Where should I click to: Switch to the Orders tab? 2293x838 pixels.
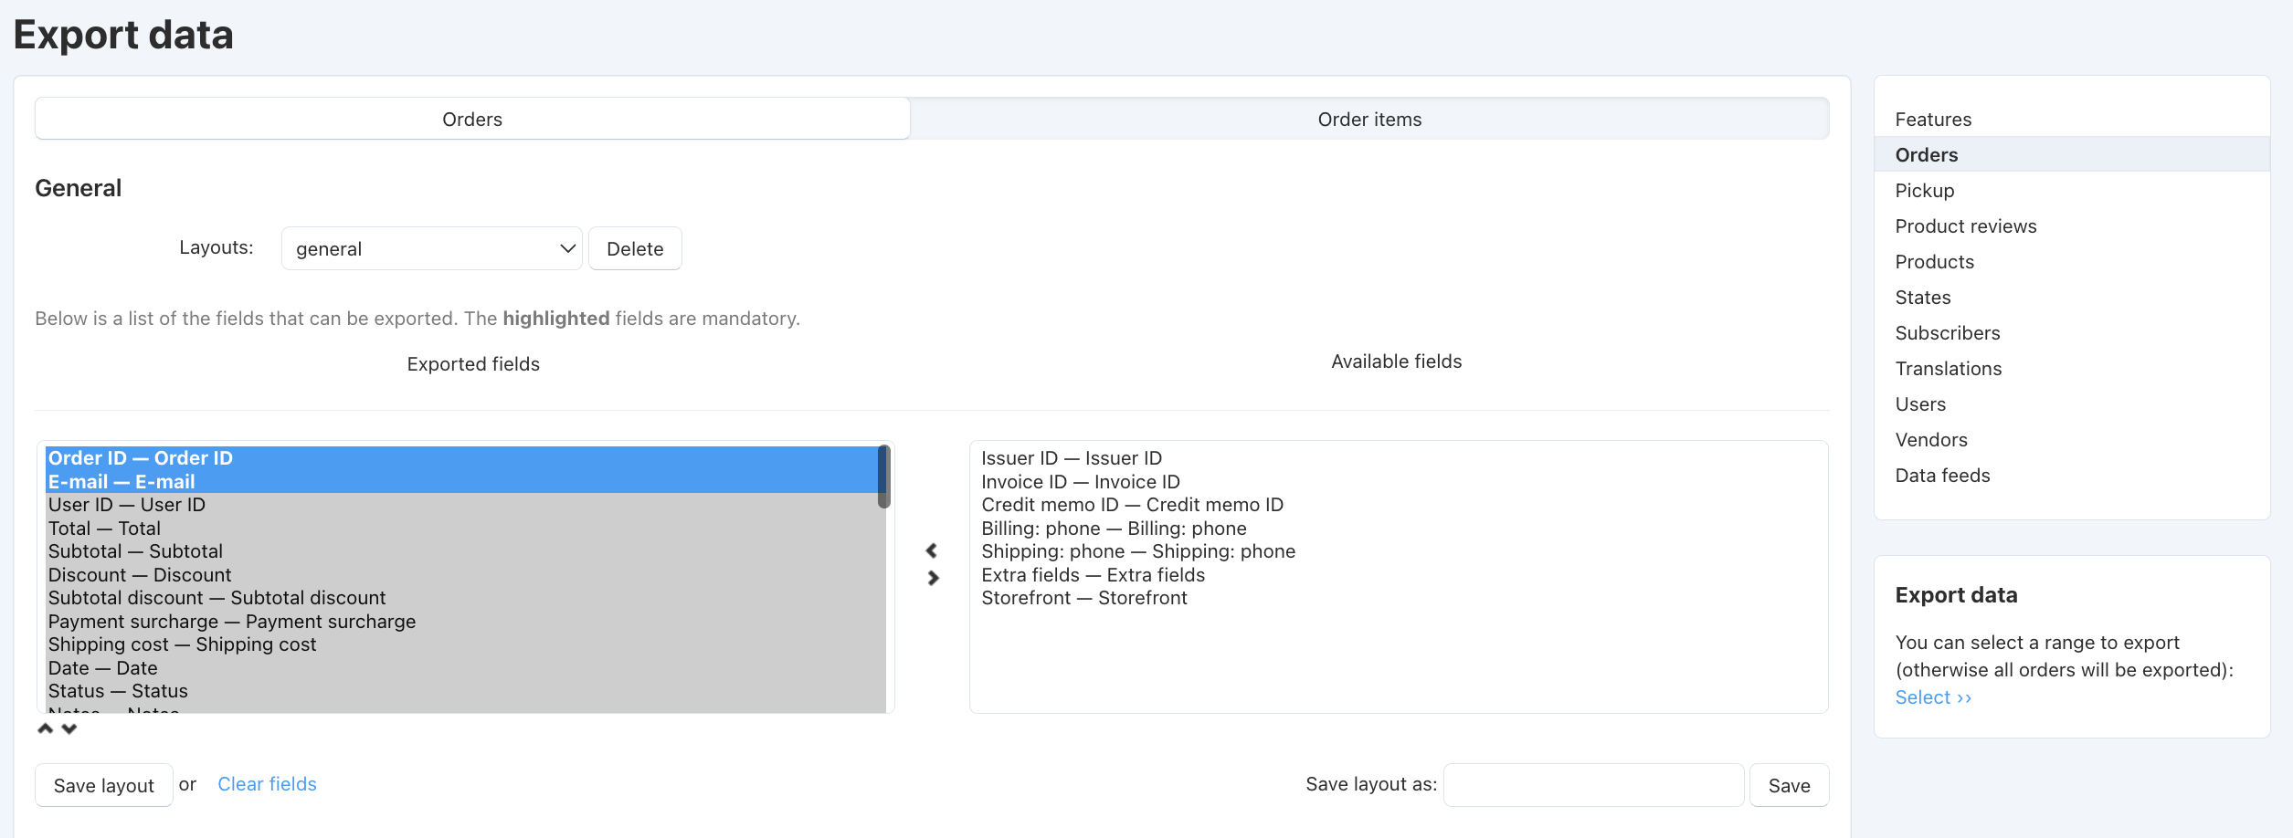472,119
